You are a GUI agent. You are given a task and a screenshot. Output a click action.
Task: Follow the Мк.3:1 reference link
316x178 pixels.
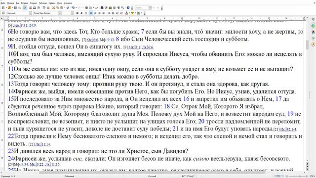point(134,47)
